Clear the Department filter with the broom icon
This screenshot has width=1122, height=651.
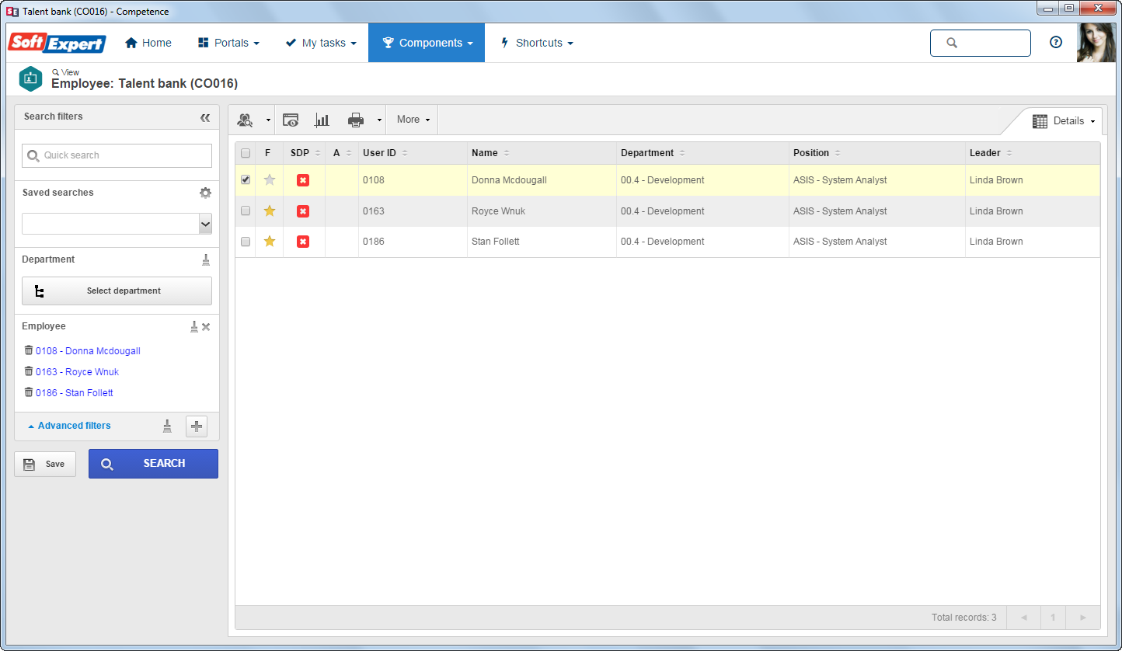click(x=206, y=259)
